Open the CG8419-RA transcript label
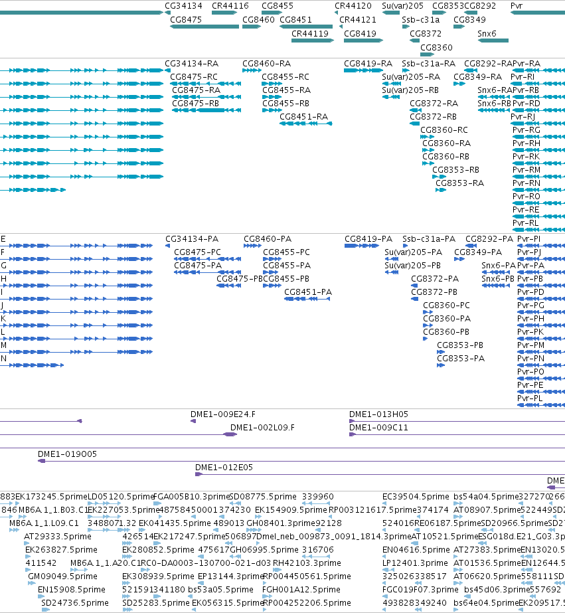 pos(368,64)
